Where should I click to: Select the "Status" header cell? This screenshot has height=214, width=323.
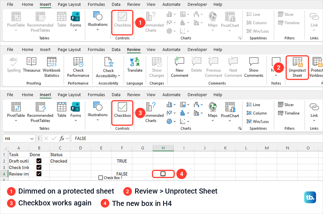60,155
